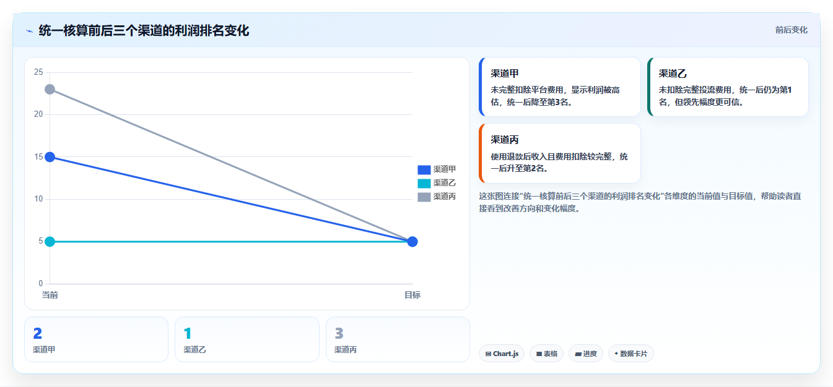
Task: Select the 表格 tag chip
Action: tap(546, 354)
